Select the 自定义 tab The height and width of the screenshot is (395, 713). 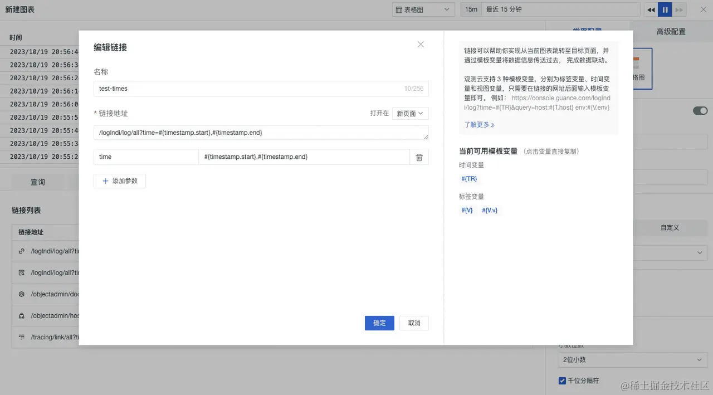(670, 228)
